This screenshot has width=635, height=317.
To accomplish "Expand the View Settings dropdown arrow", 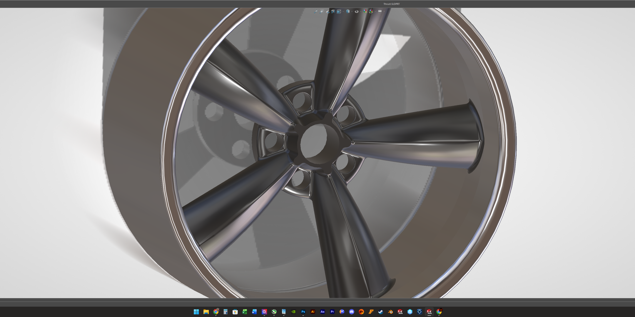I will click(x=384, y=11).
